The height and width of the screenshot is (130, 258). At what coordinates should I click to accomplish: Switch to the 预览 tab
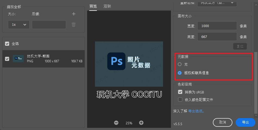93,6
